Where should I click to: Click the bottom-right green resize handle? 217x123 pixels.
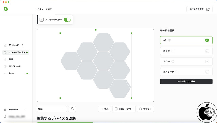pos(131,98)
